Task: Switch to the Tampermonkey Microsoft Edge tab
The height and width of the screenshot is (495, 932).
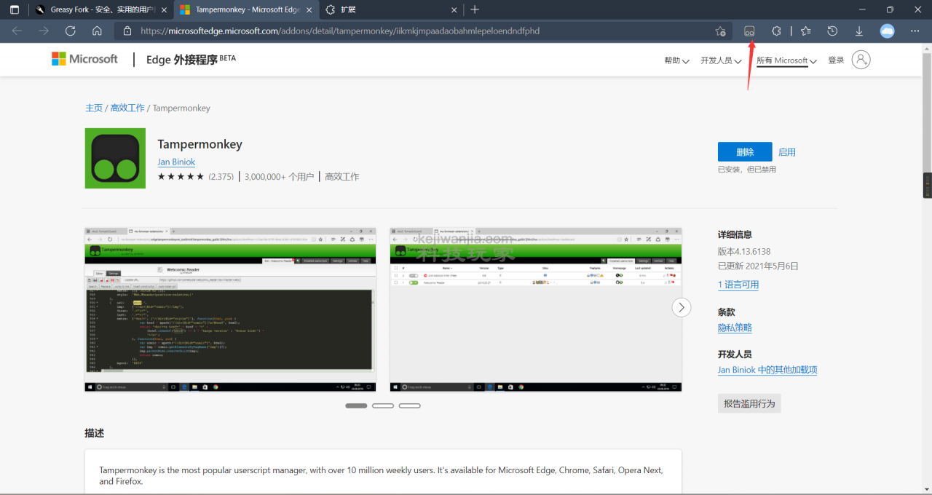Action: pyautogui.click(x=246, y=10)
